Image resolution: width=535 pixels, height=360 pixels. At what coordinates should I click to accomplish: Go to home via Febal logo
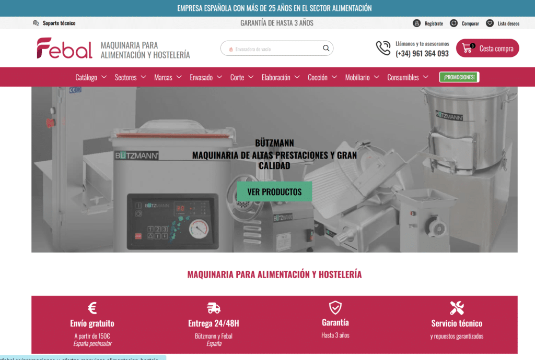64,48
